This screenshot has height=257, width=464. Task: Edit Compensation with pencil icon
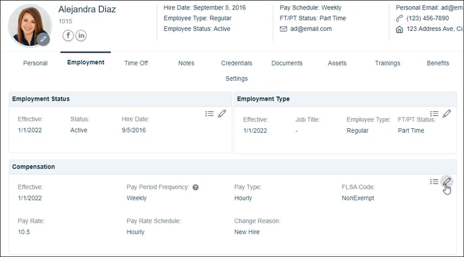pyautogui.click(x=447, y=181)
